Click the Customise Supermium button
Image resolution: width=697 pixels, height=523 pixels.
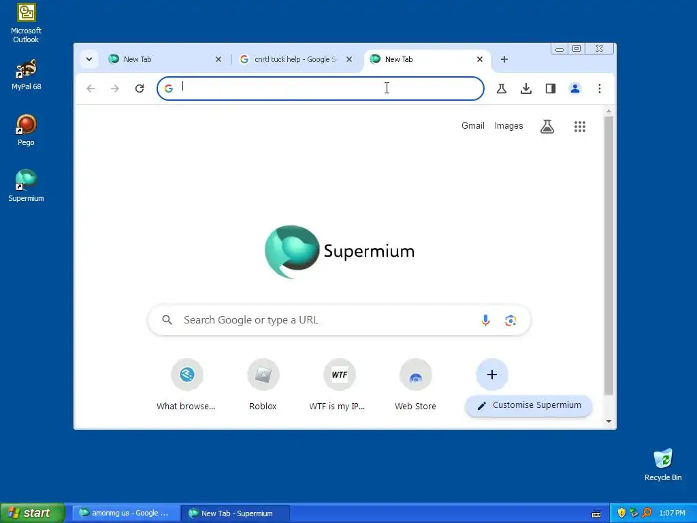click(x=528, y=406)
